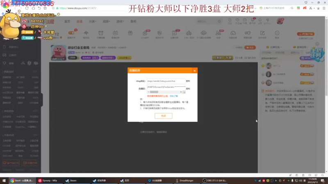The height and width of the screenshot is (184, 328).
Task: Open the 直播 navigation tab
Action: click(x=80, y=22)
